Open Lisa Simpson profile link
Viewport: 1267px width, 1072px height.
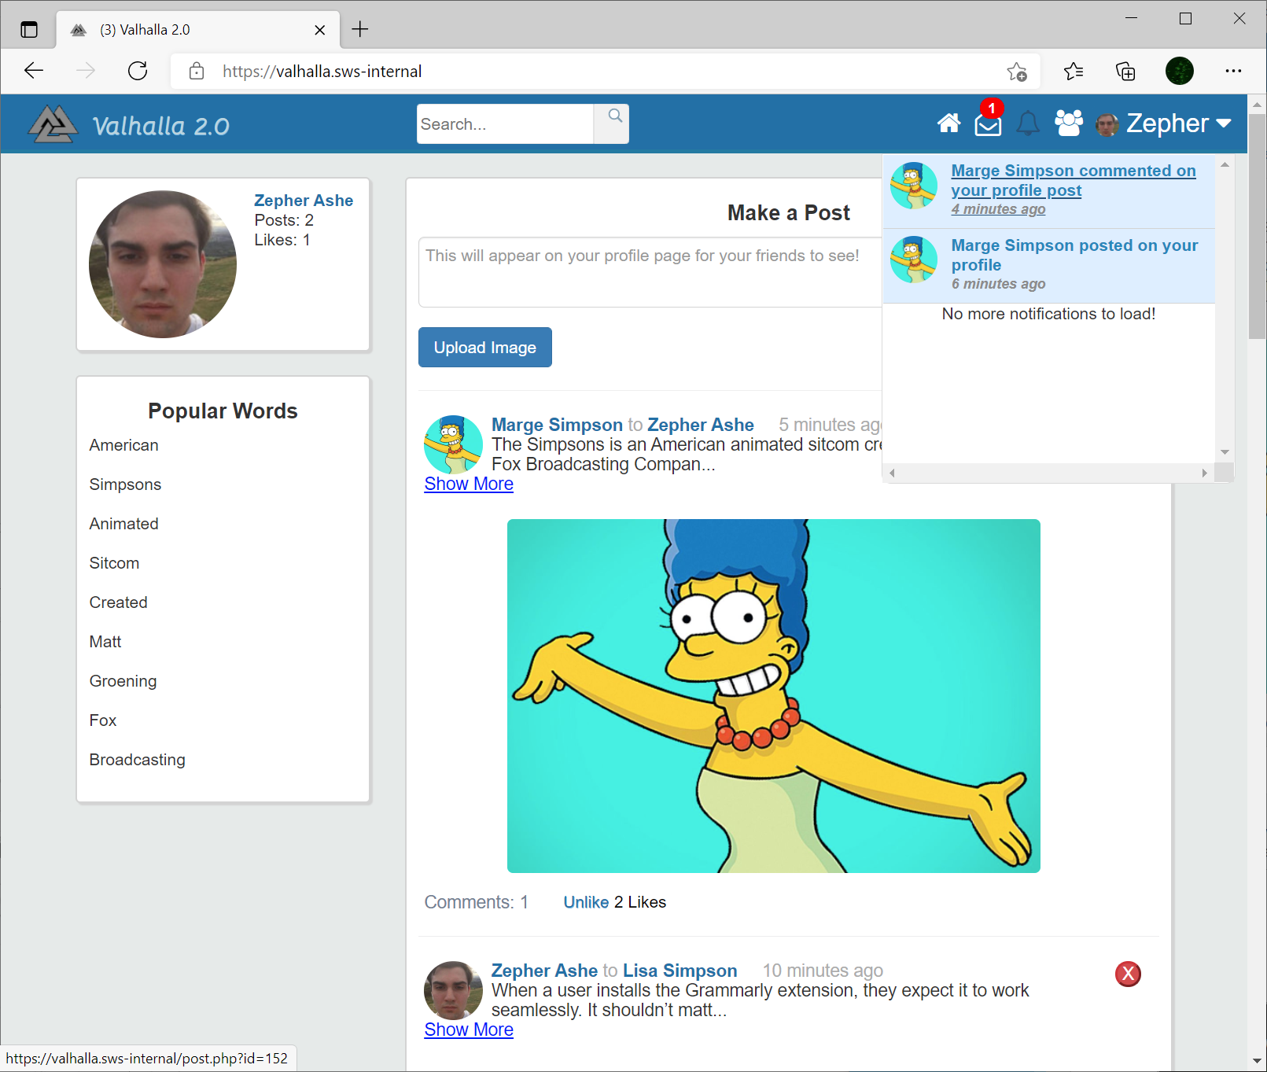[x=680, y=971]
